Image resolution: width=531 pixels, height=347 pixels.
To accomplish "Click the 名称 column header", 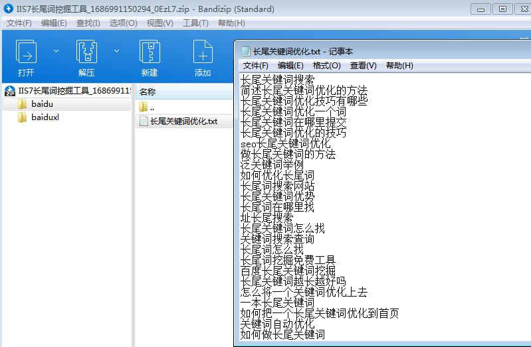I will pos(185,92).
